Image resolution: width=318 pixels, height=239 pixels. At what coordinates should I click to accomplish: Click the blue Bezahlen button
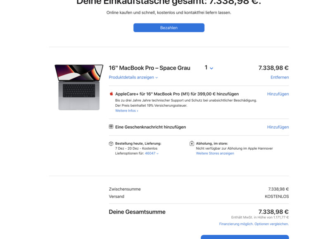(x=169, y=28)
